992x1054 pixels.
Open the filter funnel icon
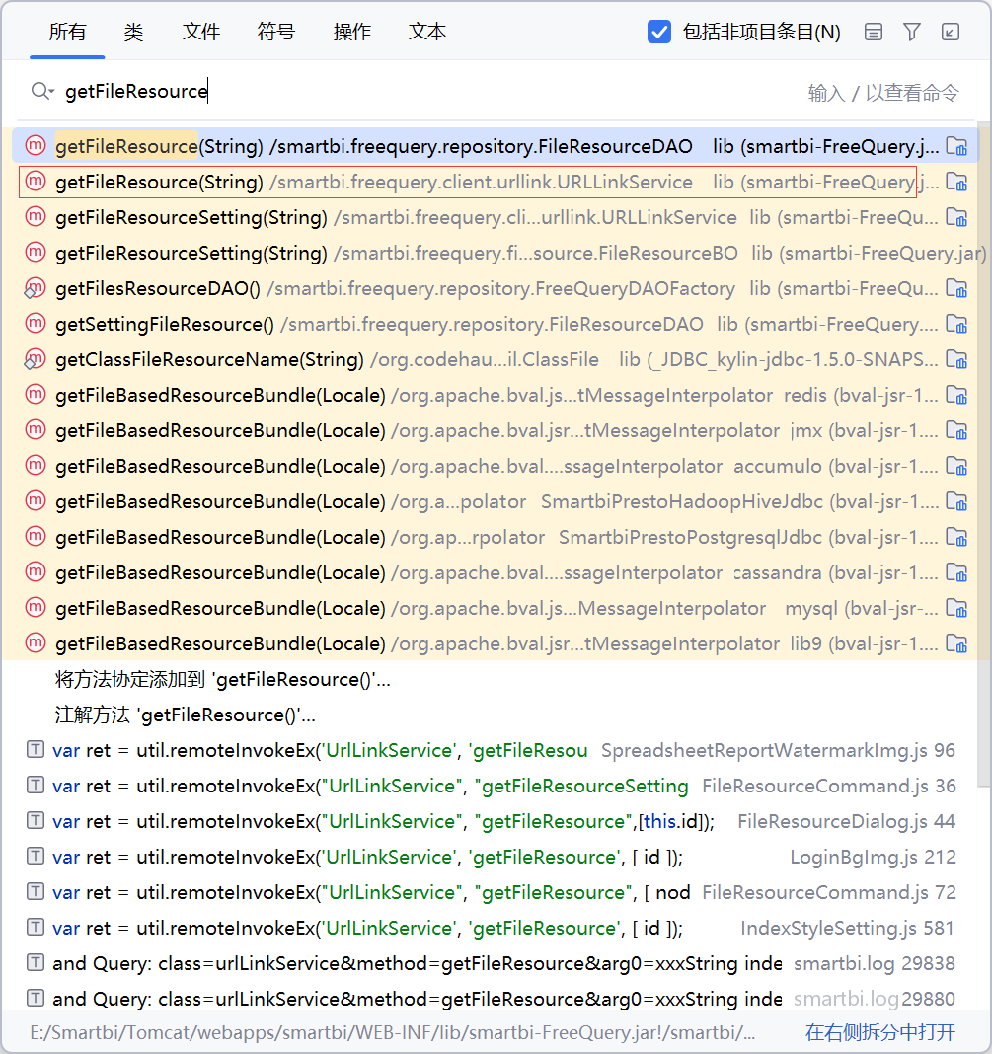[911, 32]
